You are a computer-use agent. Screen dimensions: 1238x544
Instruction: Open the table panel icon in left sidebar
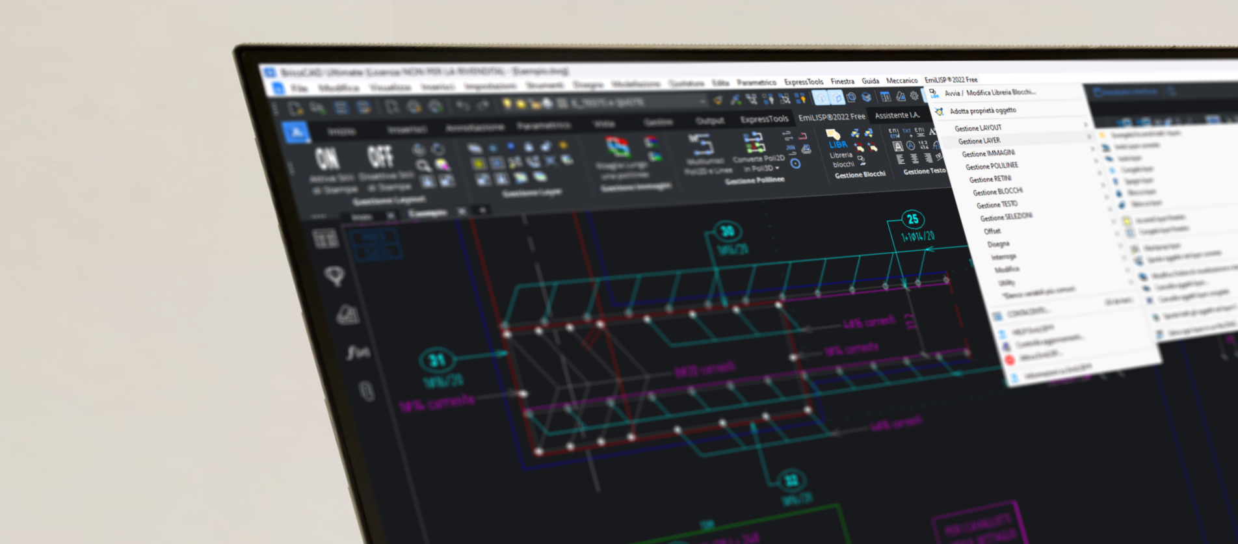(326, 239)
